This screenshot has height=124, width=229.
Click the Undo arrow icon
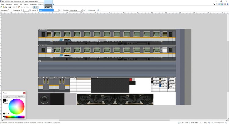click(x=28, y=7)
